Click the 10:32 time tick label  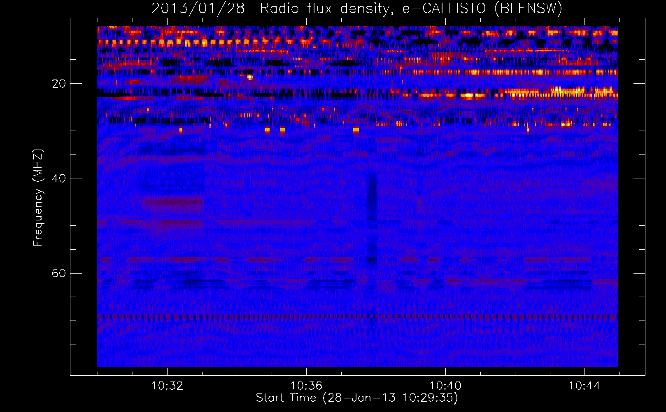pos(167,386)
